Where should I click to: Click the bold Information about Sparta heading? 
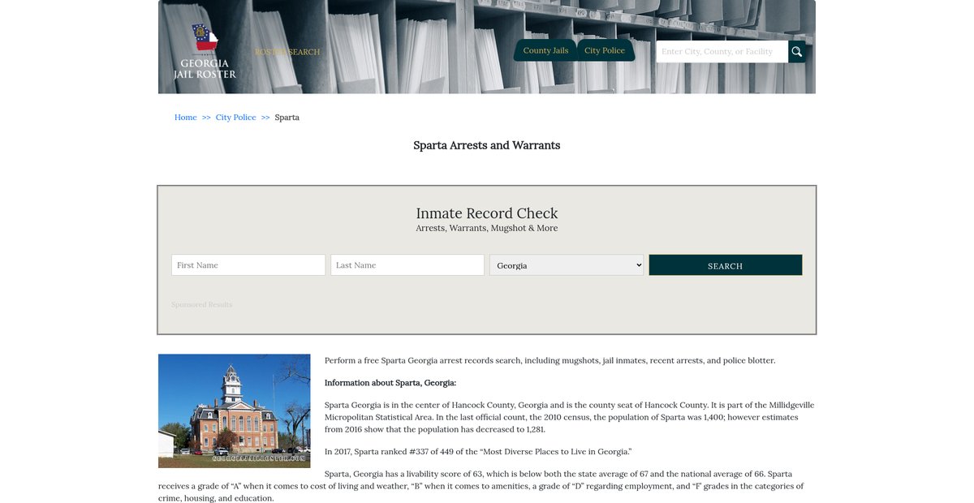pyautogui.click(x=390, y=383)
